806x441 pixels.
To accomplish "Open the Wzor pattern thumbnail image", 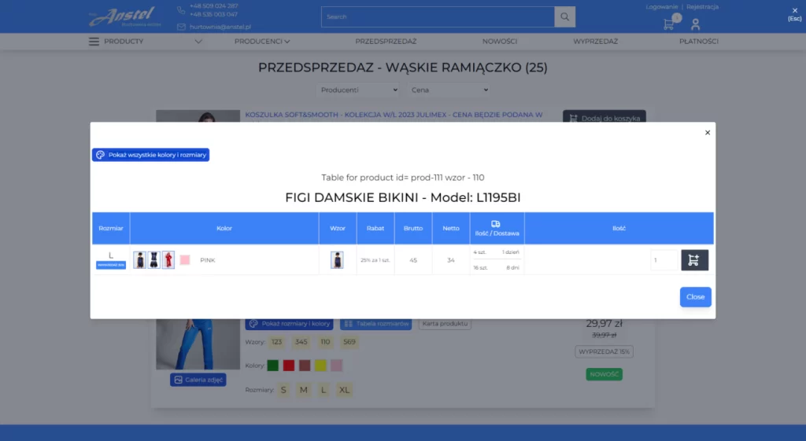I will pyautogui.click(x=337, y=259).
